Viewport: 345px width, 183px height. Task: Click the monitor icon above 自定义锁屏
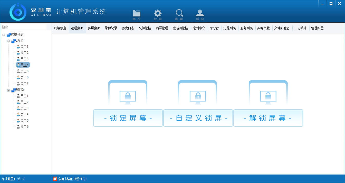point(198,97)
